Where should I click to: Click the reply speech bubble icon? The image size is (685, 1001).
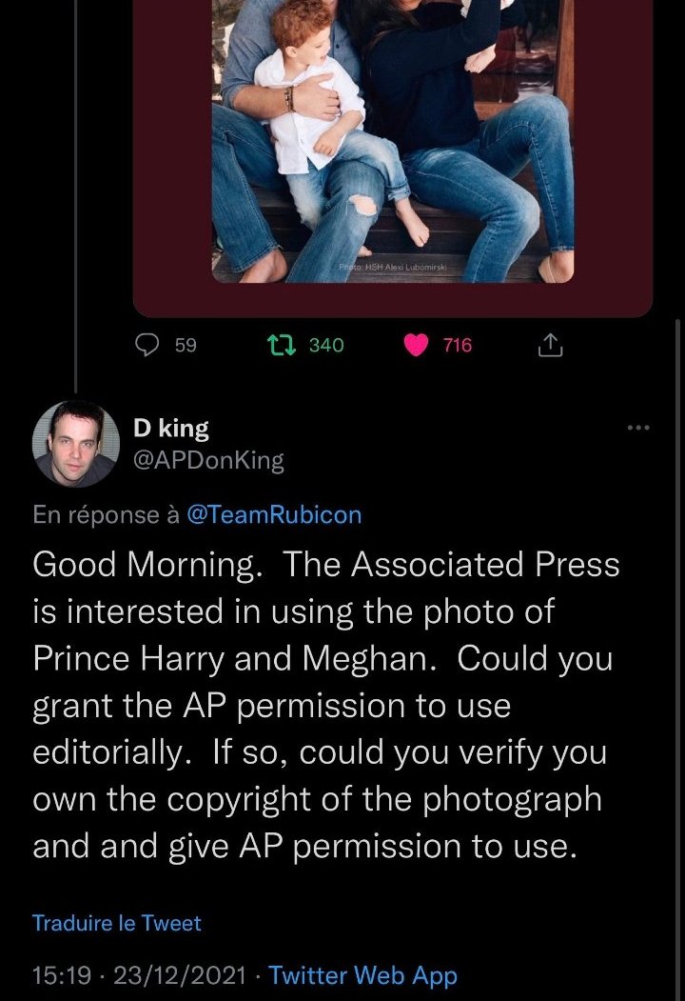[146, 346]
